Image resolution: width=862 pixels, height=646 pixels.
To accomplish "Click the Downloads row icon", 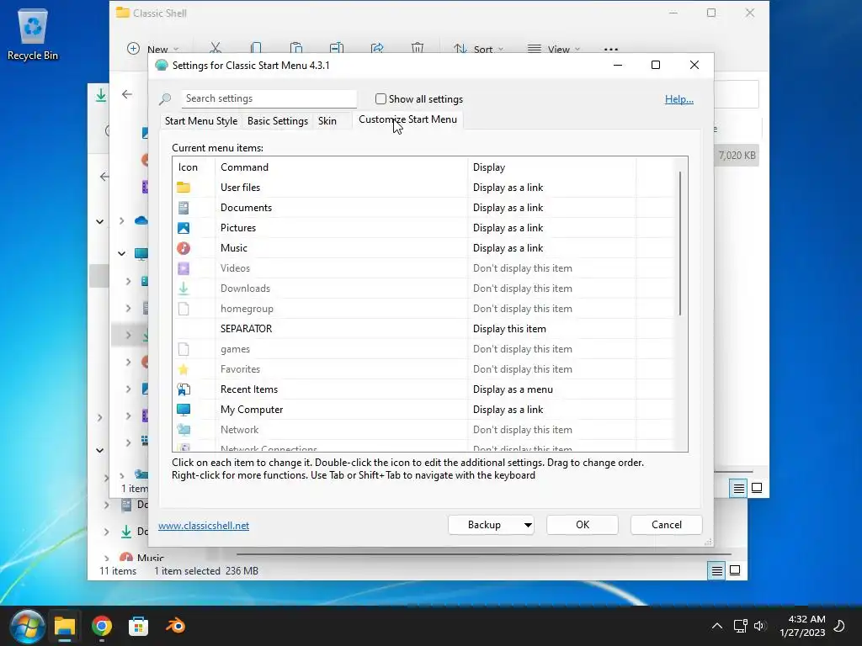I will click(184, 289).
